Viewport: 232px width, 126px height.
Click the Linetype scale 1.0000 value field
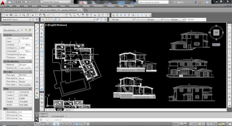(25, 48)
